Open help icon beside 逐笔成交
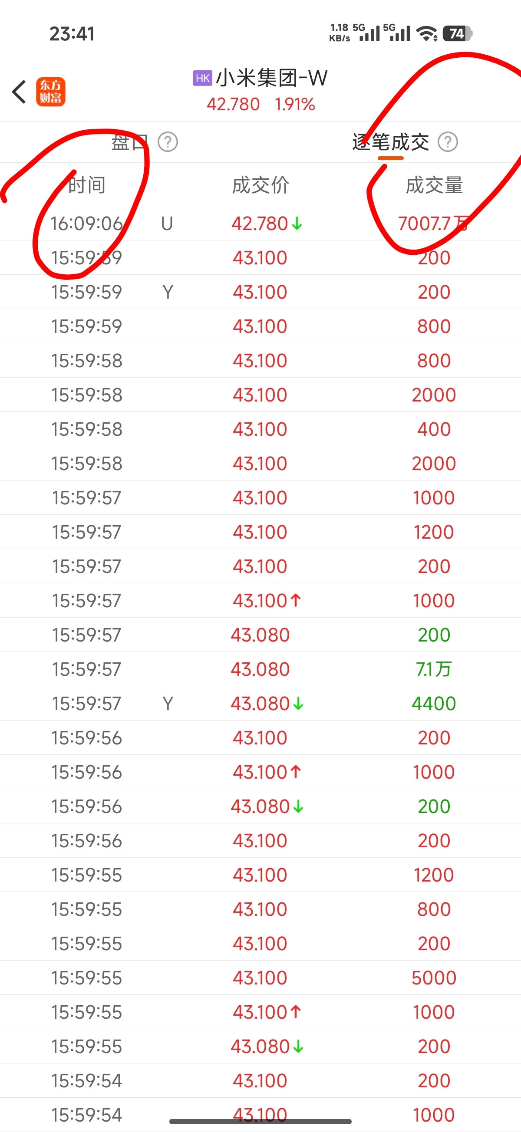This screenshot has height=1132, width=521. tap(448, 142)
